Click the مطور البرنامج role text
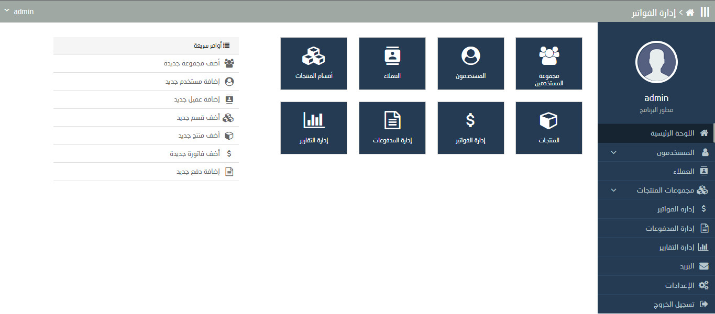Viewport: 715px width, 314px height. tap(656, 110)
